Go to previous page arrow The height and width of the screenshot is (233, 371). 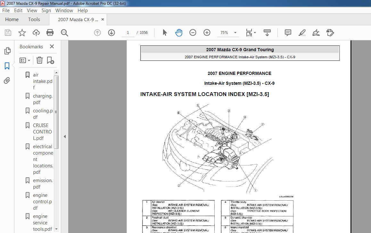pos(97,33)
